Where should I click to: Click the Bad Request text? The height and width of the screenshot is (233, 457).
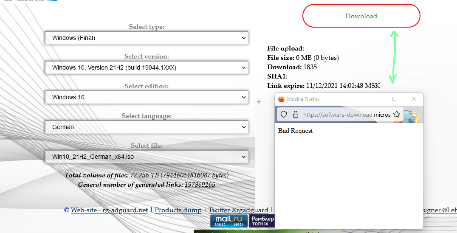(x=295, y=131)
